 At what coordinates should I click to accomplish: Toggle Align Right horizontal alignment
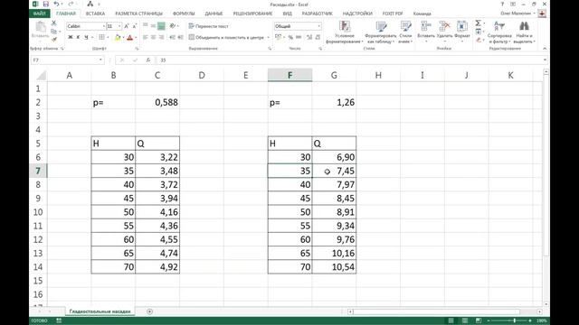click(161, 37)
